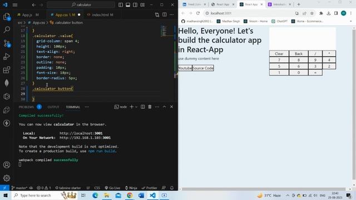Split the terminal

142,107
